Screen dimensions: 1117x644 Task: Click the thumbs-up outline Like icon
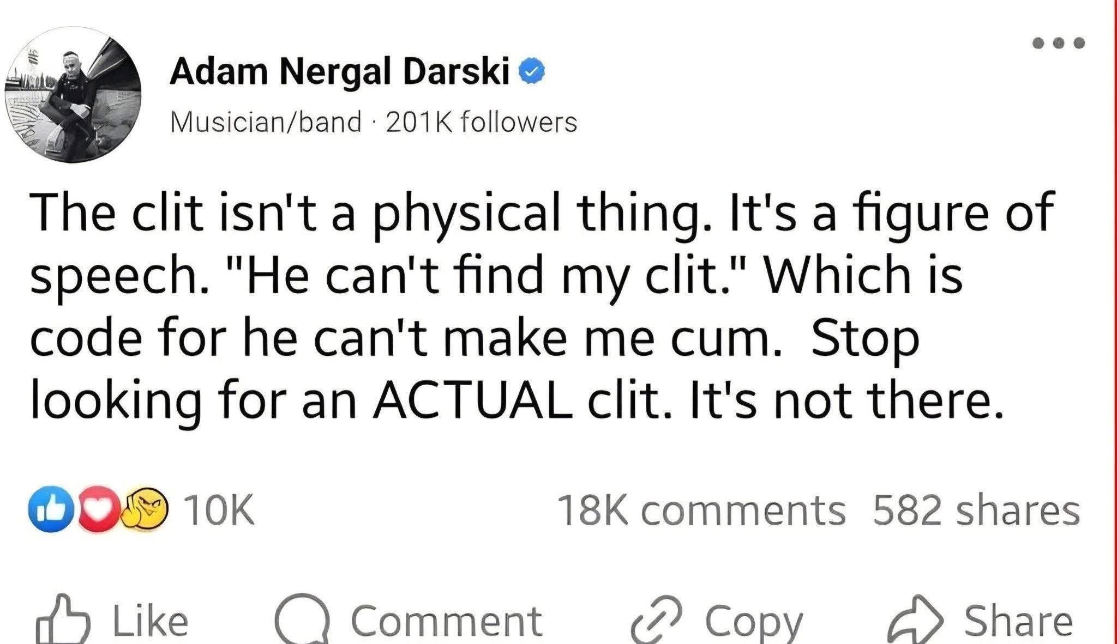pyautogui.click(x=62, y=621)
